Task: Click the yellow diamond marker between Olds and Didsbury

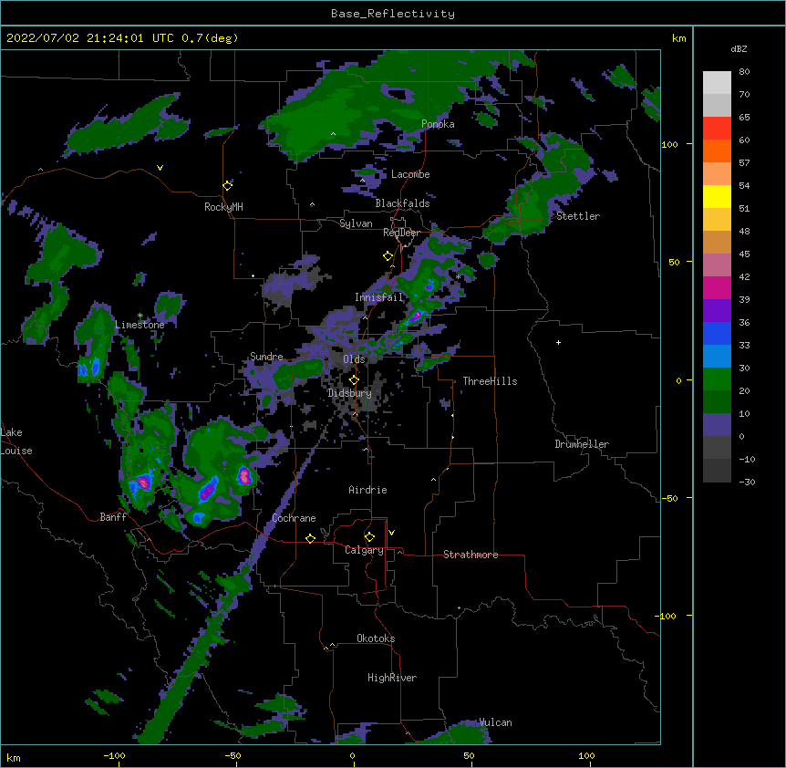Action: coord(355,380)
